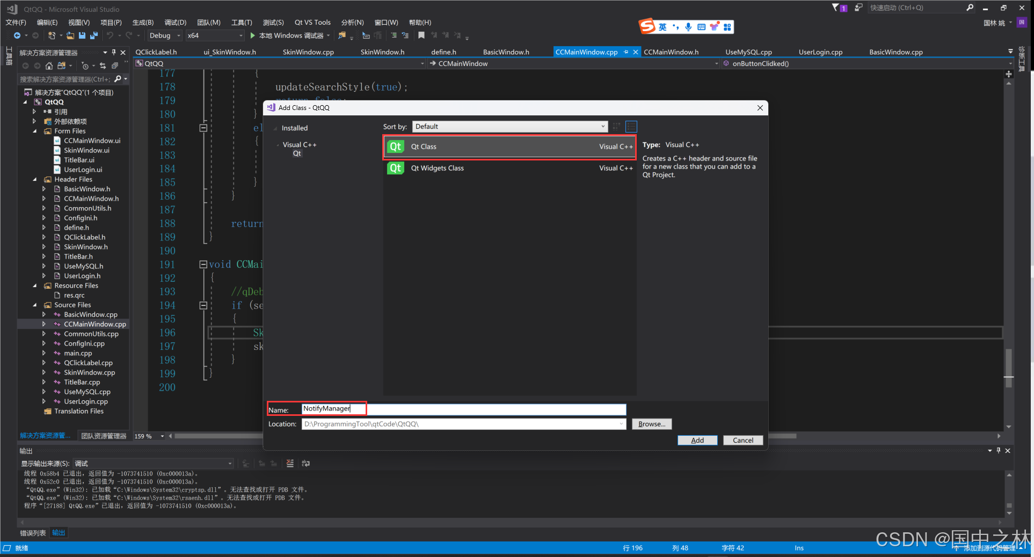The height and width of the screenshot is (557, 1034).
Task: Close the CCMainWindow.cpp tab
Action: [635, 52]
